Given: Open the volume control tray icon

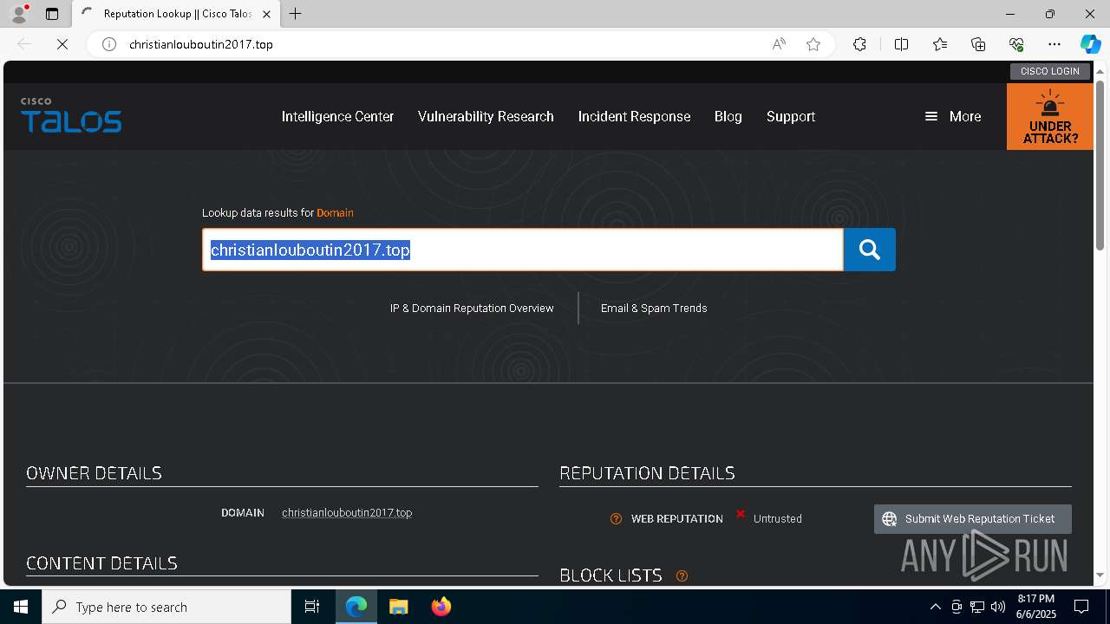Looking at the screenshot, I should [x=997, y=607].
